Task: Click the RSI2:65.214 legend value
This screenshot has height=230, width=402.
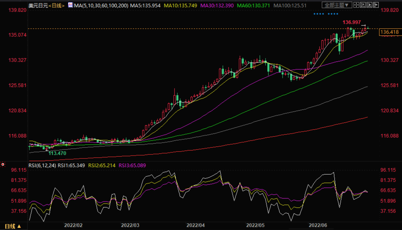Action: [102, 165]
